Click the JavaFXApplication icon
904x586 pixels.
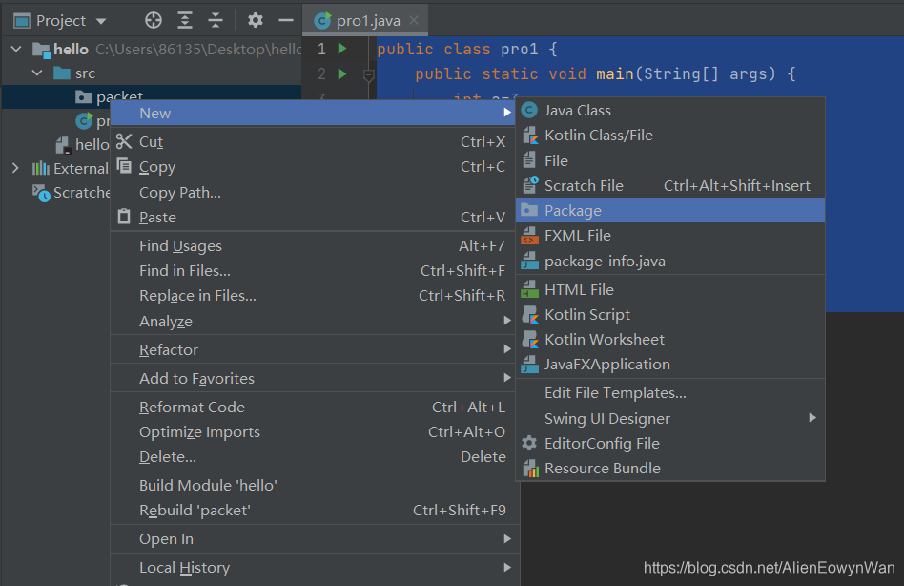529,364
